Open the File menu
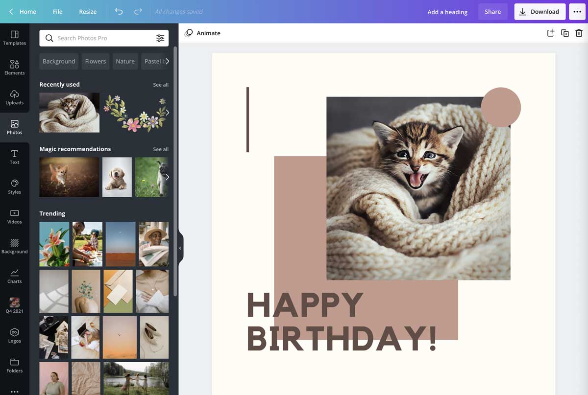The width and height of the screenshot is (588, 395). pyautogui.click(x=58, y=11)
